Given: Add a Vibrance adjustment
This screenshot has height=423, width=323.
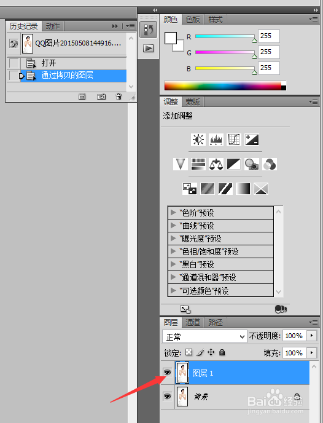Looking at the screenshot, I should coord(180,164).
